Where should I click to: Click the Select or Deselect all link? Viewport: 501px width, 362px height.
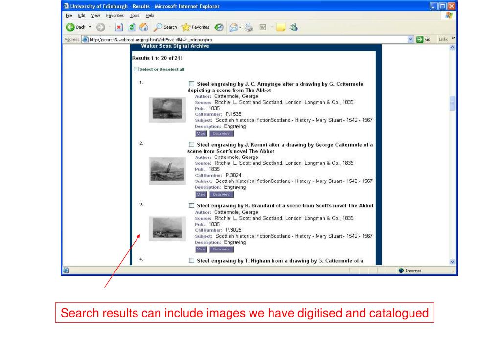pyautogui.click(x=161, y=69)
